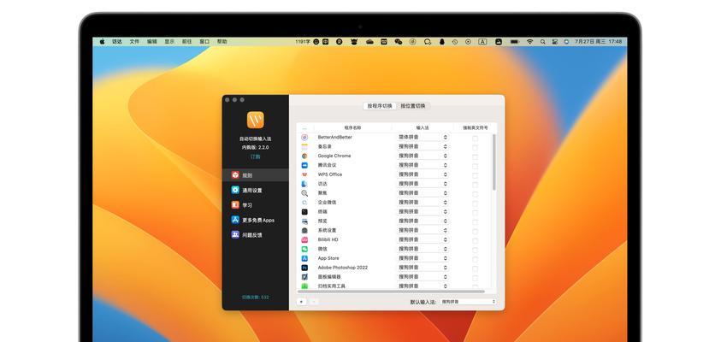
Task: Open the 编辑 menu in menu bar
Action: point(151,41)
